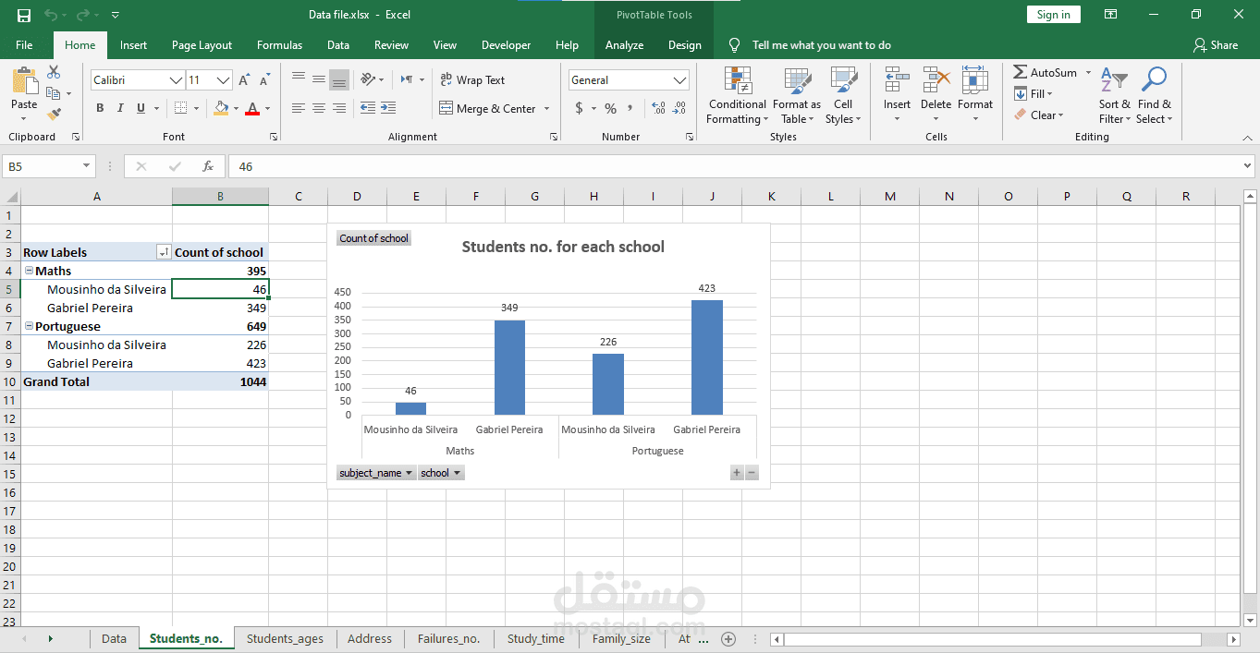Open Find & Select magnifier menu
Screen dimensions: 1260x653
click(1154, 95)
